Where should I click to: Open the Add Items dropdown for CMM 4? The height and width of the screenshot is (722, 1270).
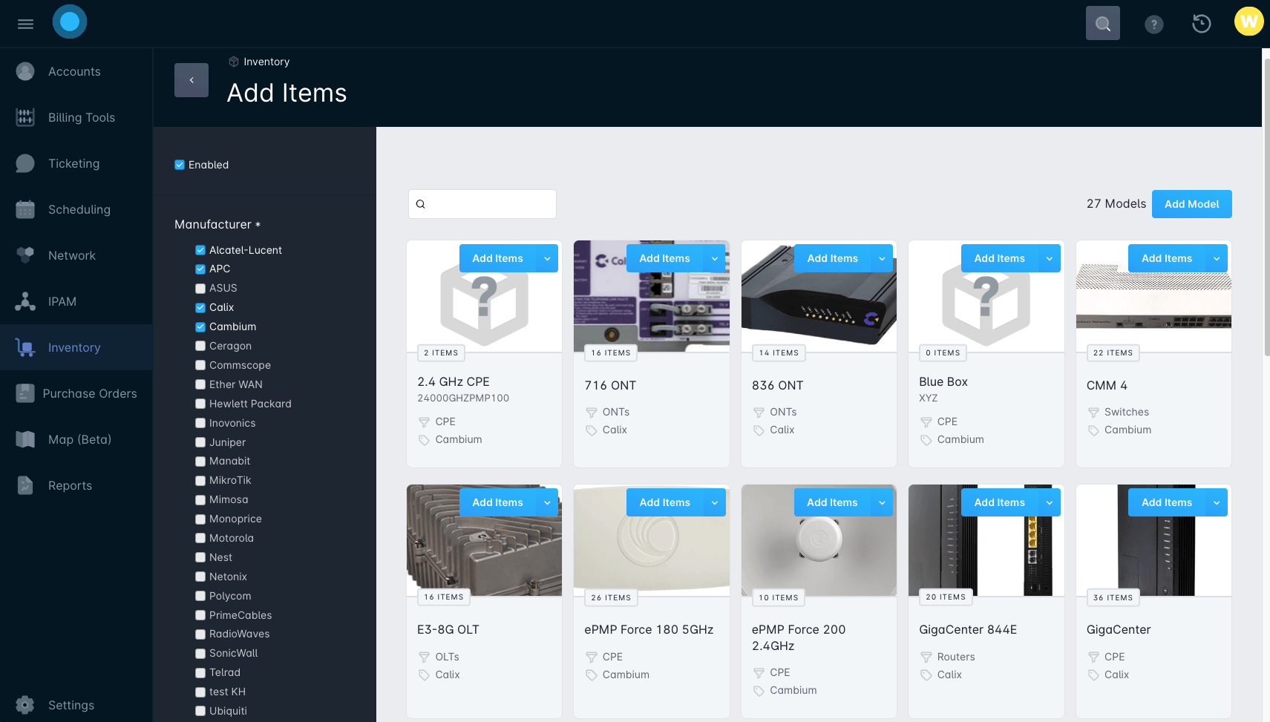click(x=1217, y=257)
